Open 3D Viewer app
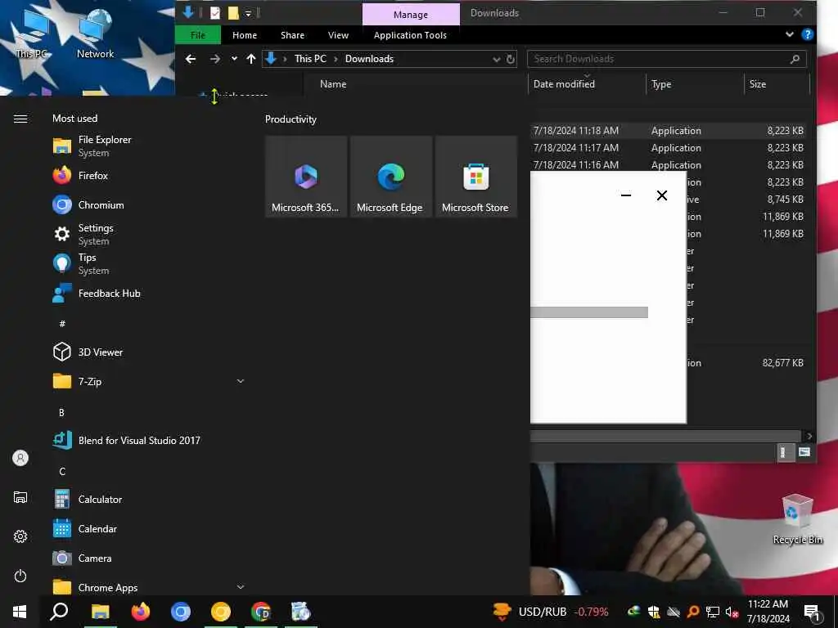The width and height of the screenshot is (838, 628). [x=147, y=352]
